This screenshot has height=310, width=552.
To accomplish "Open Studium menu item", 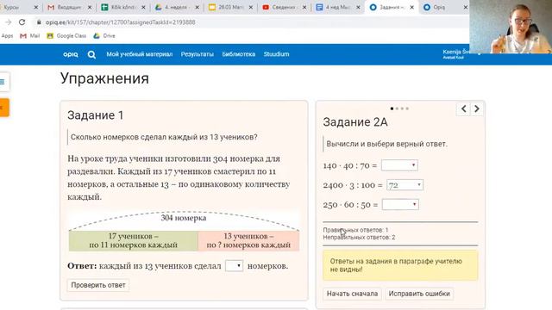I will (x=276, y=54).
